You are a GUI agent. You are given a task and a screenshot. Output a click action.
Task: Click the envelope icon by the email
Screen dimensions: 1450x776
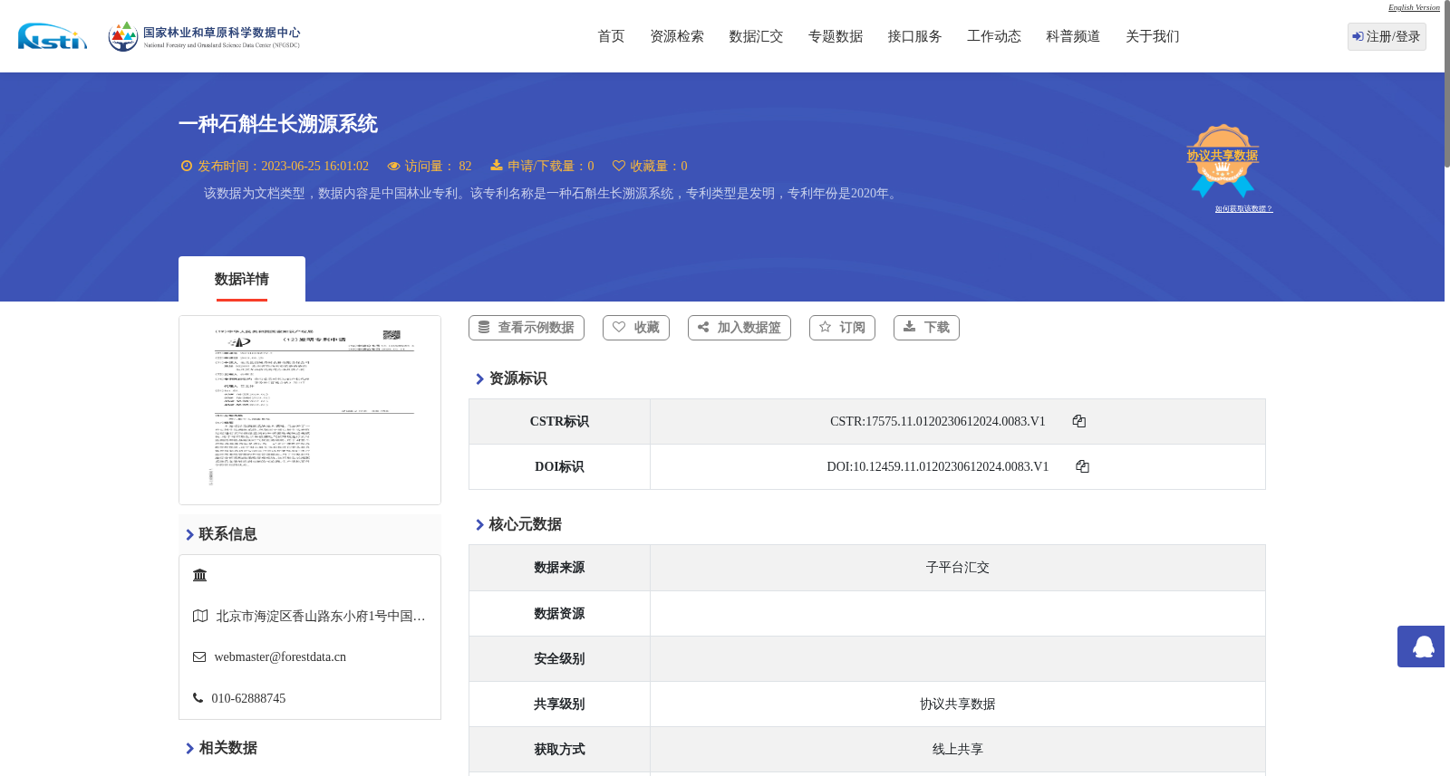point(199,657)
